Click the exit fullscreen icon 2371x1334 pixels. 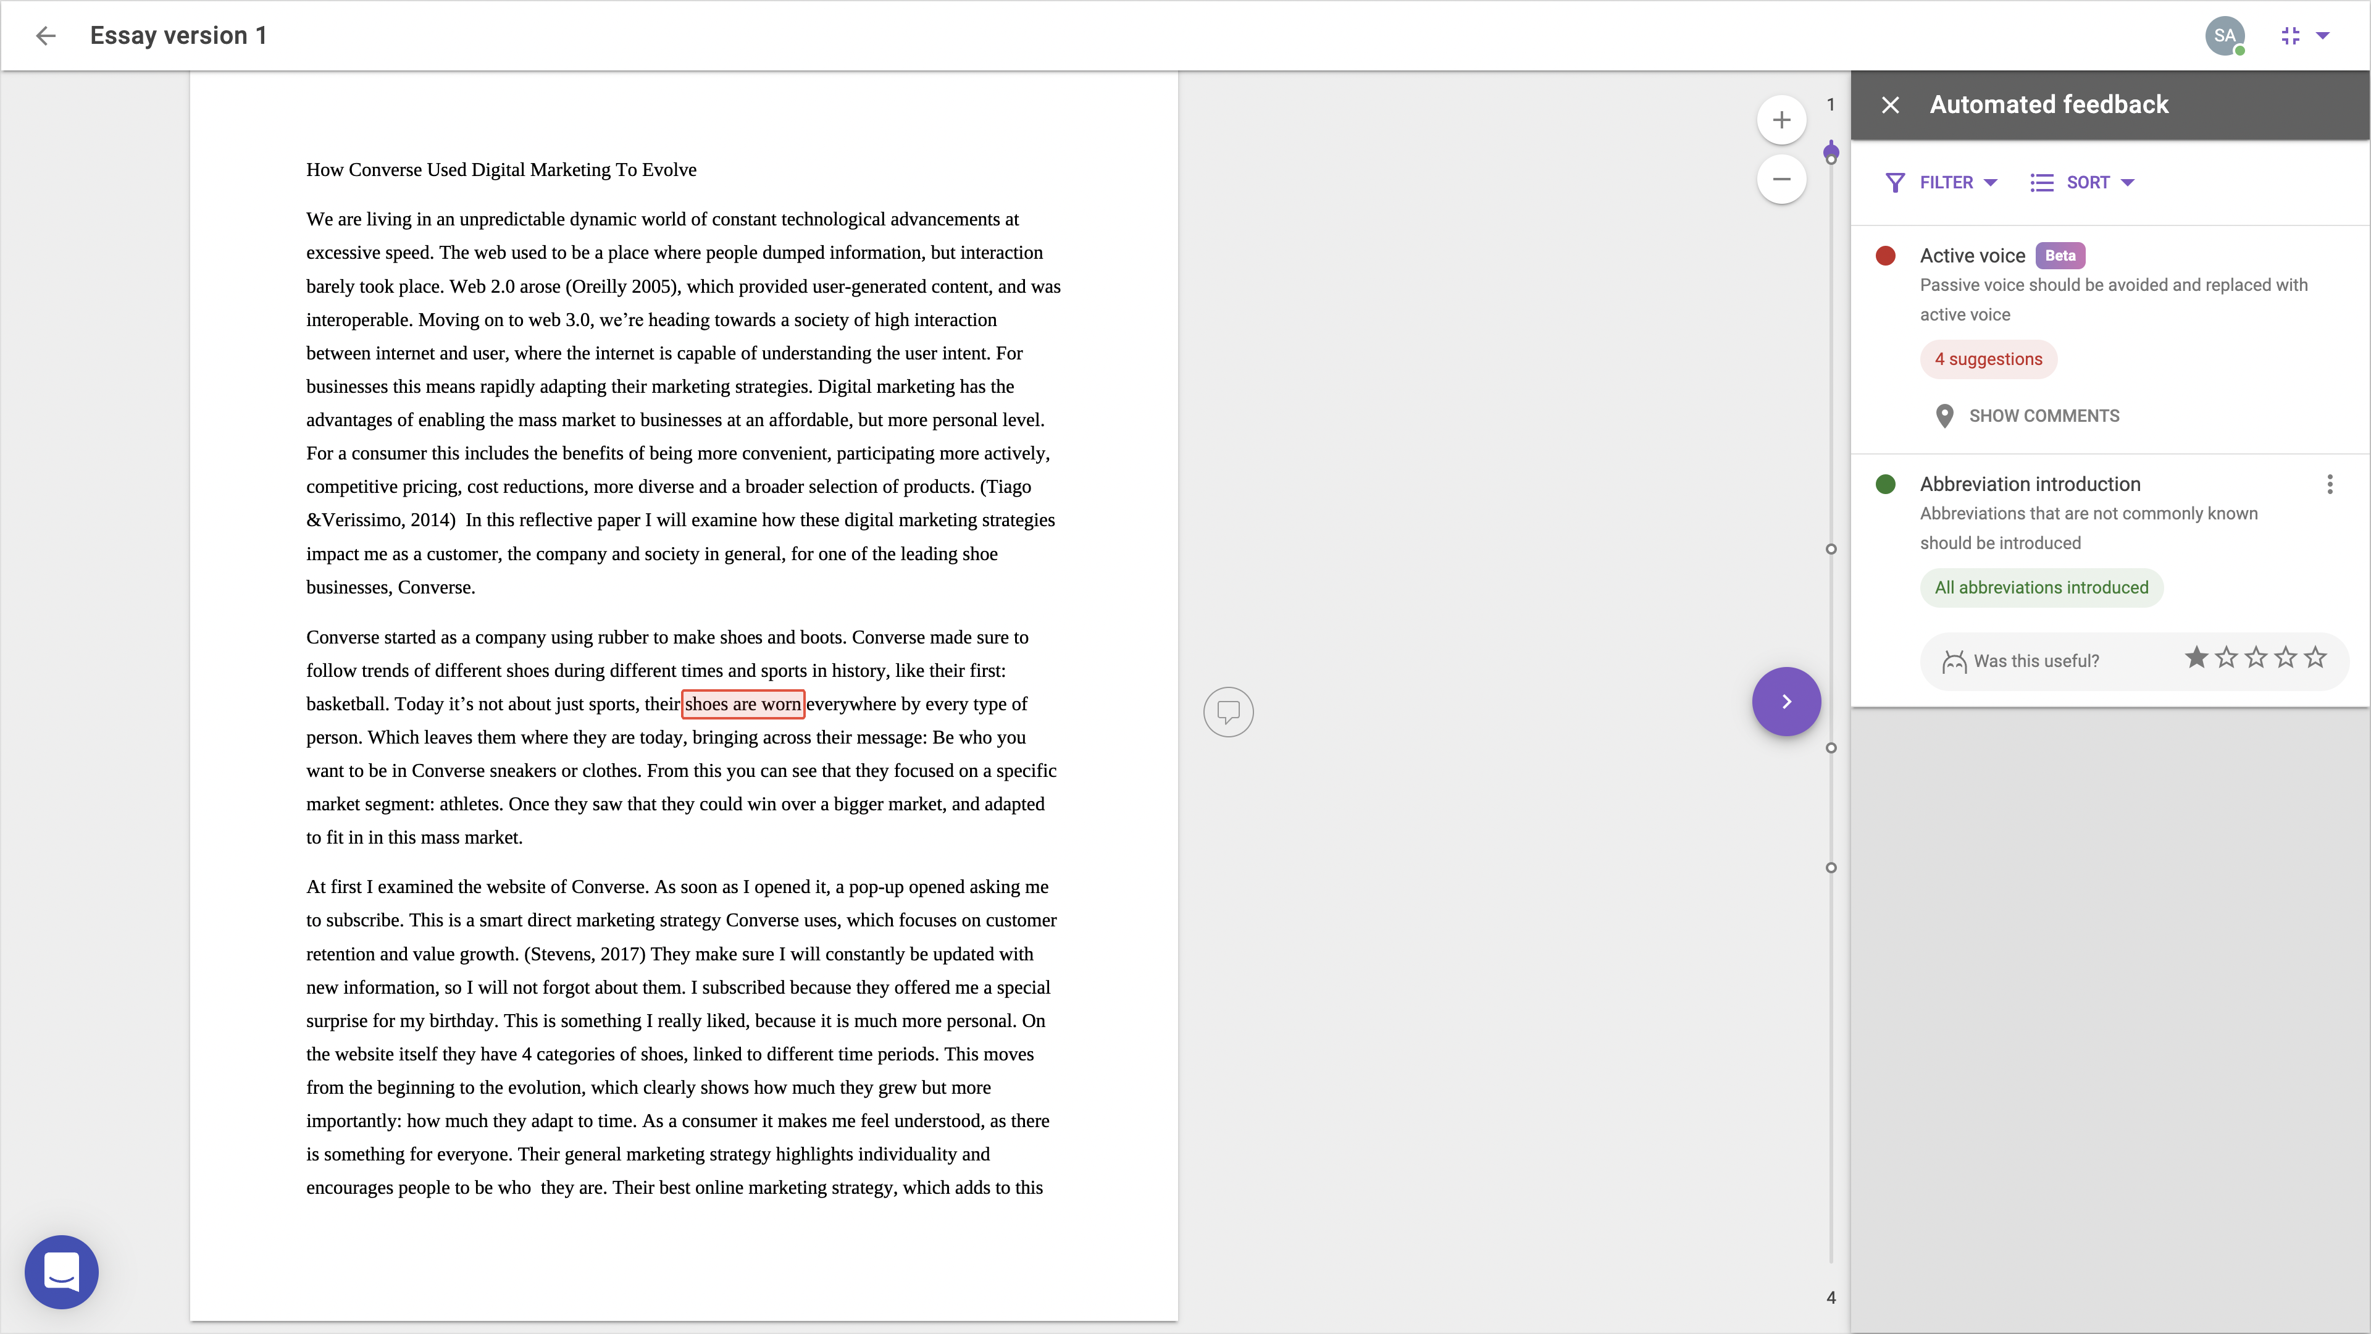pyautogui.click(x=2290, y=36)
